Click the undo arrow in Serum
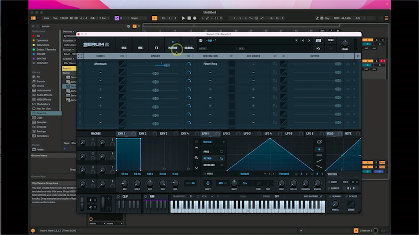The image size is (419, 235). point(318,49)
